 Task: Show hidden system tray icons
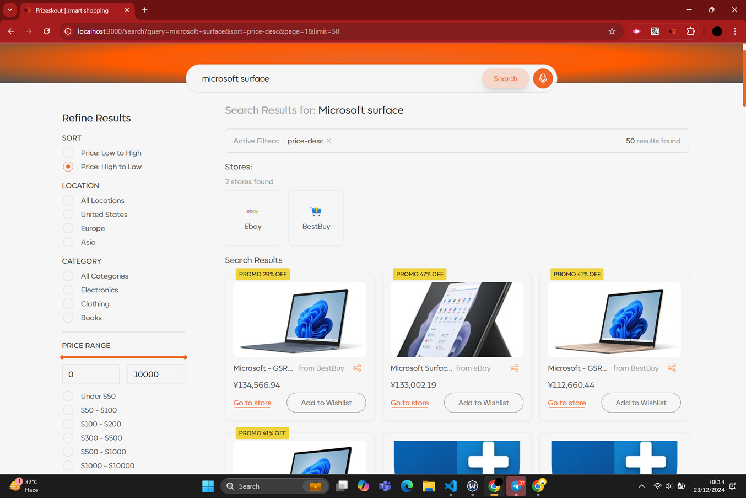coord(641,486)
